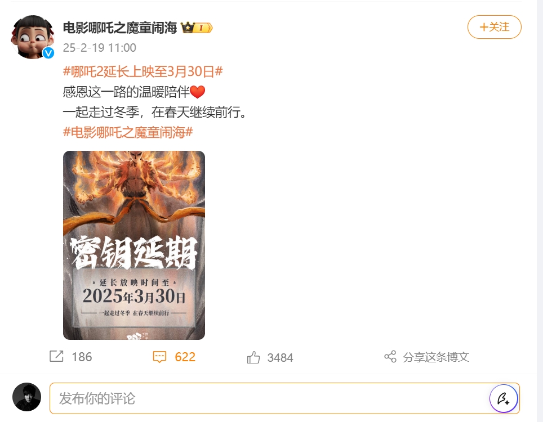This screenshot has width=543, height=422.
Task: Follow the account with +关注 button
Action: pos(494,27)
